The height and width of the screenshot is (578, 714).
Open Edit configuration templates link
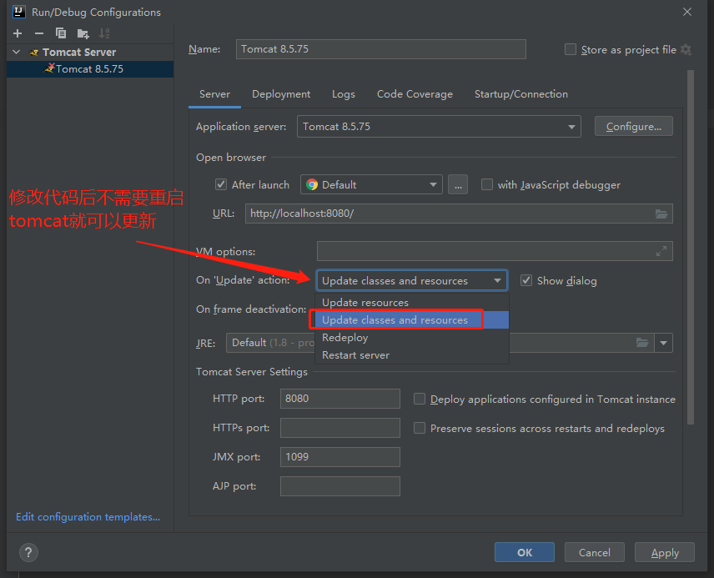(x=88, y=517)
